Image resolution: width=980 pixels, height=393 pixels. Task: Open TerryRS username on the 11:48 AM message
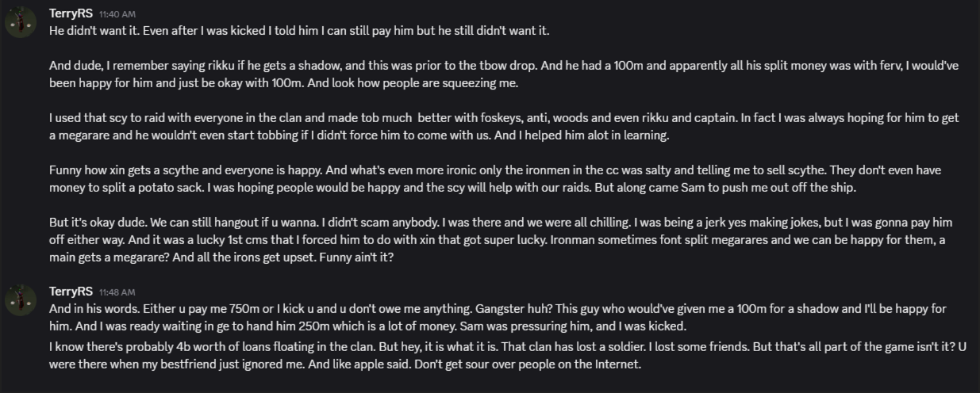71,292
